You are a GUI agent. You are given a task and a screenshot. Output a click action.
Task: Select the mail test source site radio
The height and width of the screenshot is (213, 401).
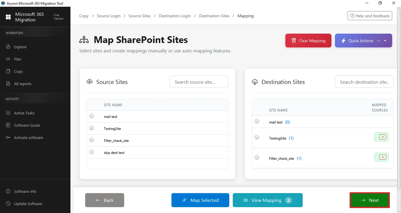[92, 116]
